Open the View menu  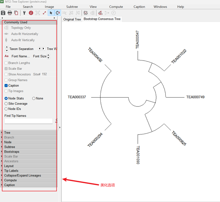click(93, 7)
